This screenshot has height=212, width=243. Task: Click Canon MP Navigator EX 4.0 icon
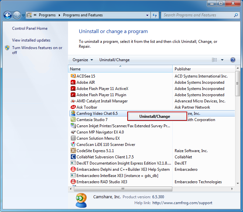point(73,132)
